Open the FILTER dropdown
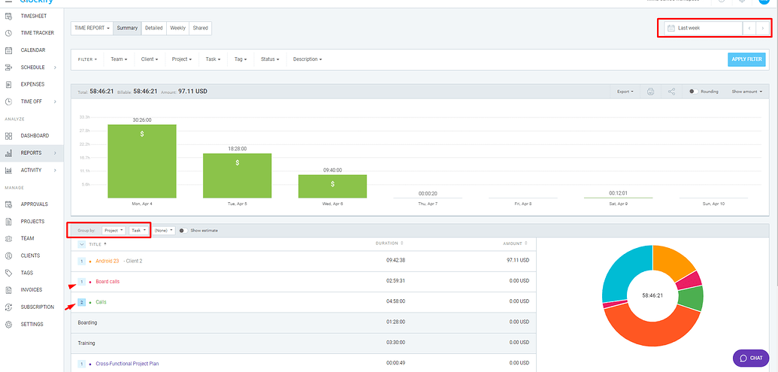 [x=87, y=59]
